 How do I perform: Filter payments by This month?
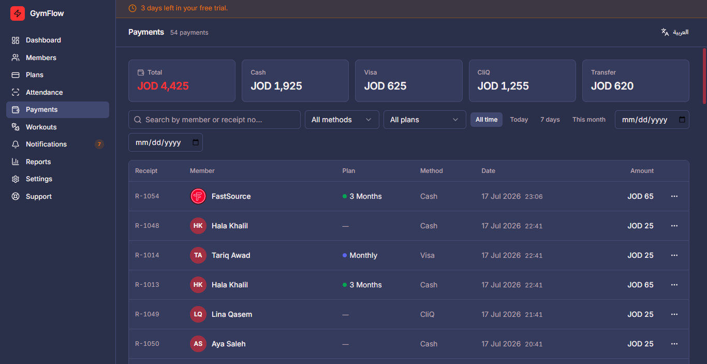tap(589, 120)
